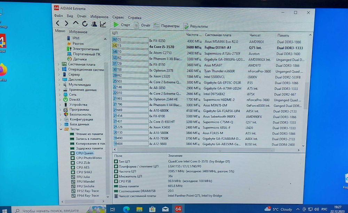Sort by the Чипсет column header

pos(255,35)
